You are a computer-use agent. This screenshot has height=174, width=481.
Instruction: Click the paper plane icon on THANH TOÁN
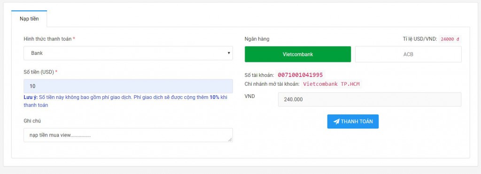tap(336, 121)
